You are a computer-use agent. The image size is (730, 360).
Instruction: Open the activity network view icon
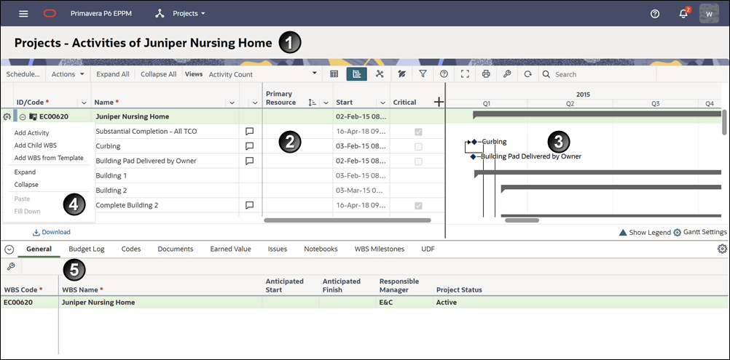click(380, 74)
